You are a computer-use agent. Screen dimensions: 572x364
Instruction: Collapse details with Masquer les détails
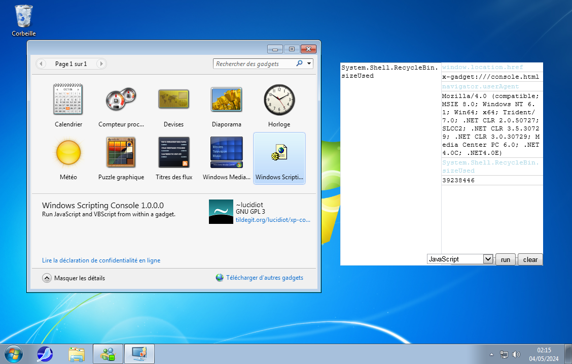click(74, 278)
